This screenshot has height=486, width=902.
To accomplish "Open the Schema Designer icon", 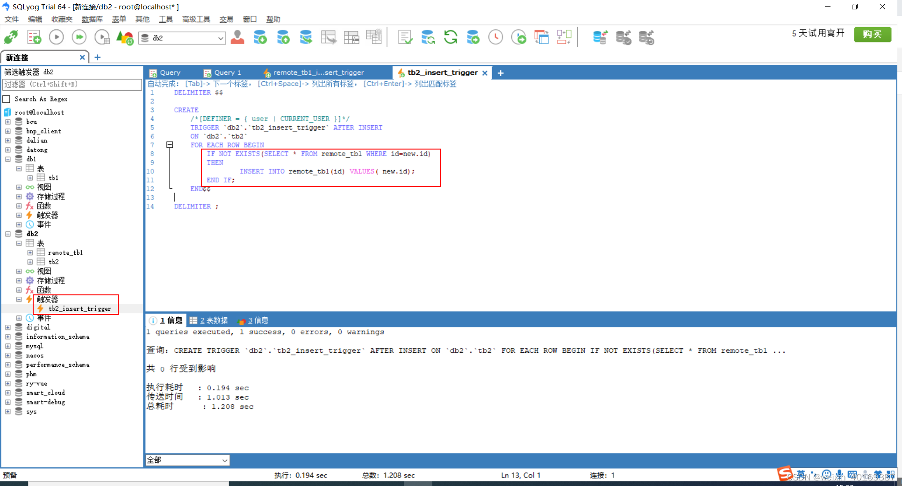I will tap(541, 37).
